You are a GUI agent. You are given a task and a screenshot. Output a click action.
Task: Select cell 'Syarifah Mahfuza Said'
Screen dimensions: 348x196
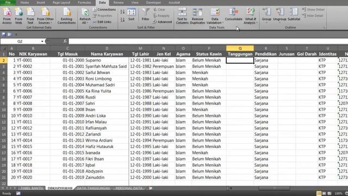[107, 66]
